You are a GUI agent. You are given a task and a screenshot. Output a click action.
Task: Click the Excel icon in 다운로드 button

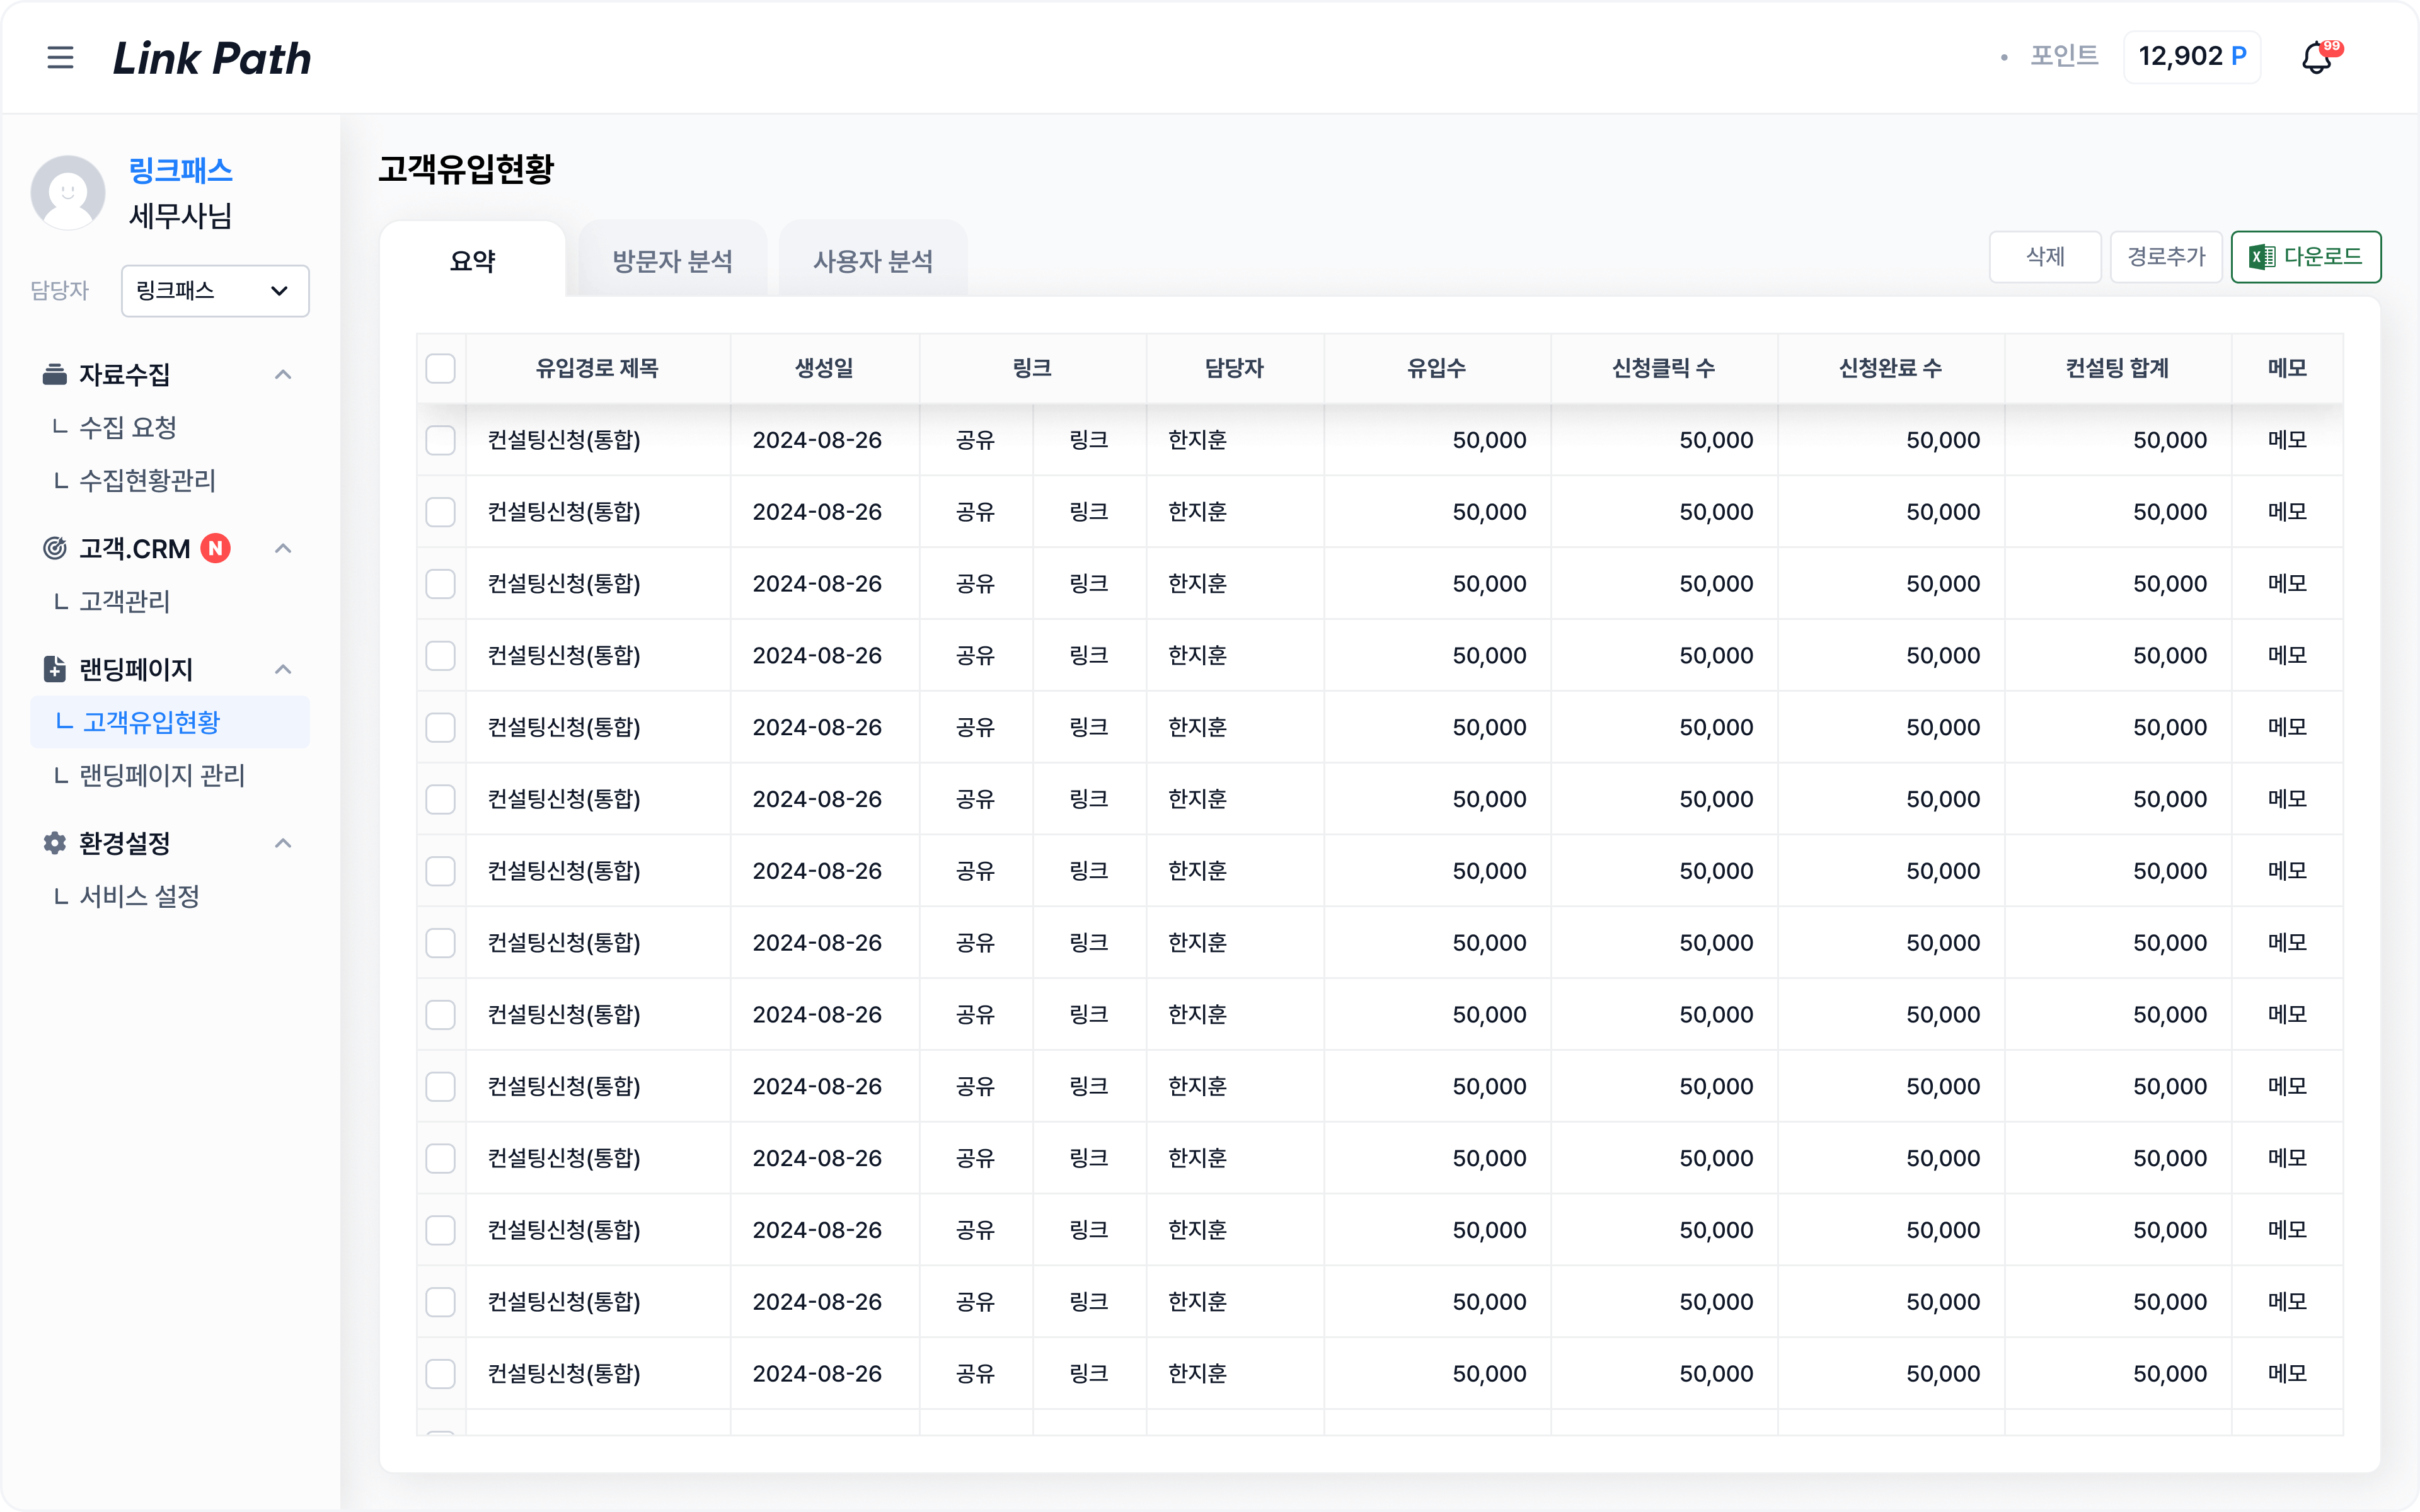pos(2261,257)
